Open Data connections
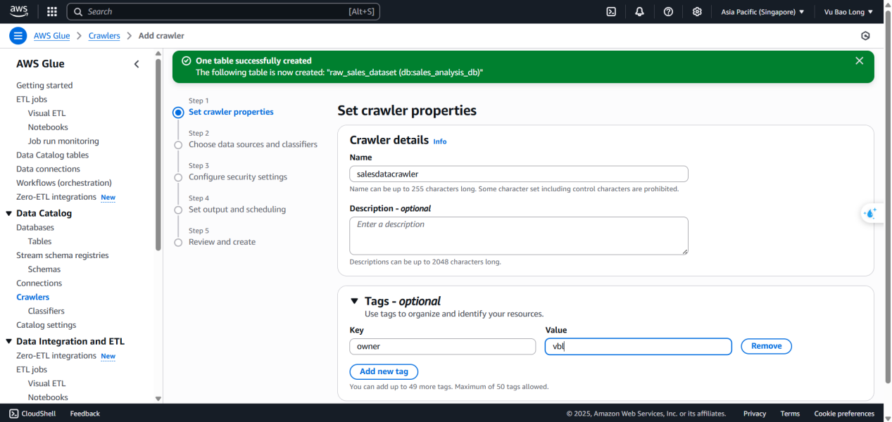 click(x=49, y=169)
